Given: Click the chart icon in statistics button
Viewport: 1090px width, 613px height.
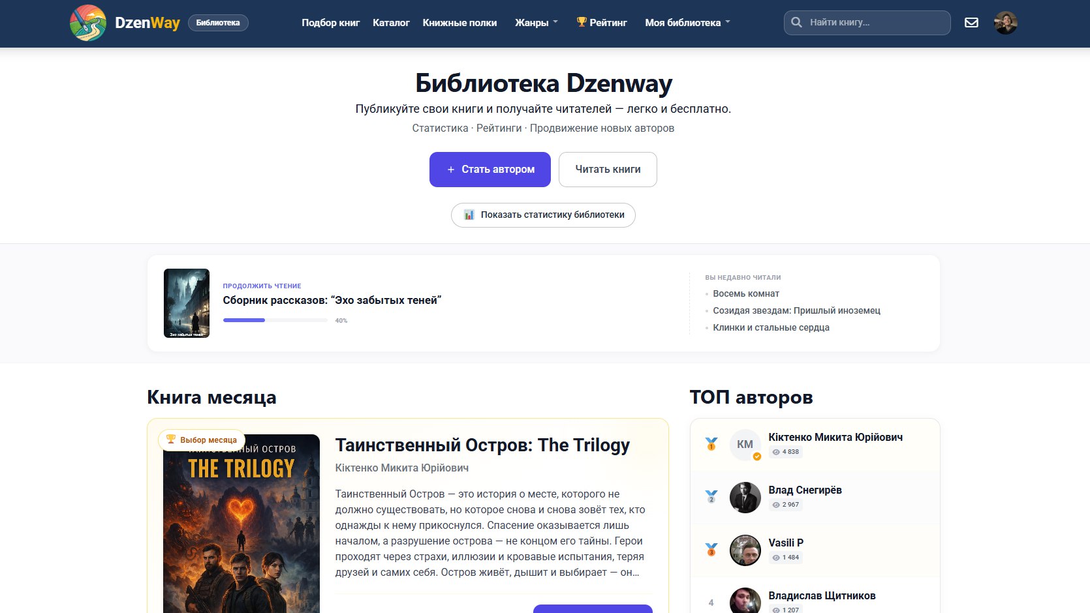Looking at the screenshot, I should [469, 215].
